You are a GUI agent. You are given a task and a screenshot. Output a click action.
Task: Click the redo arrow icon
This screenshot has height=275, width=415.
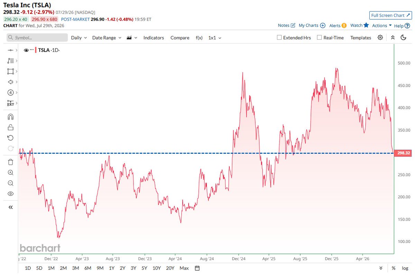click(10, 149)
